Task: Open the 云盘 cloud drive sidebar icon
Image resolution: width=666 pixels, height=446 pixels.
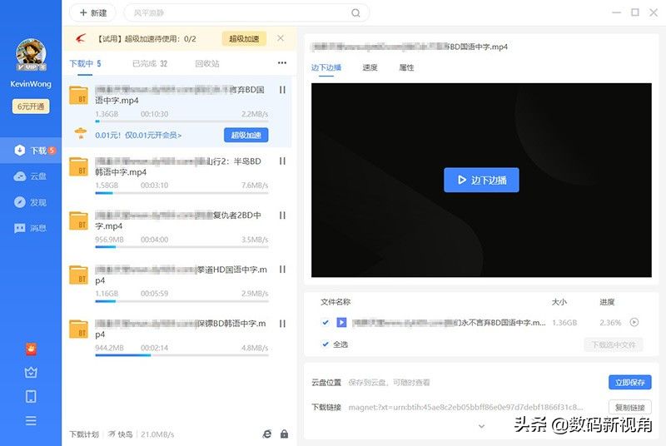Action: (x=20, y=176)
